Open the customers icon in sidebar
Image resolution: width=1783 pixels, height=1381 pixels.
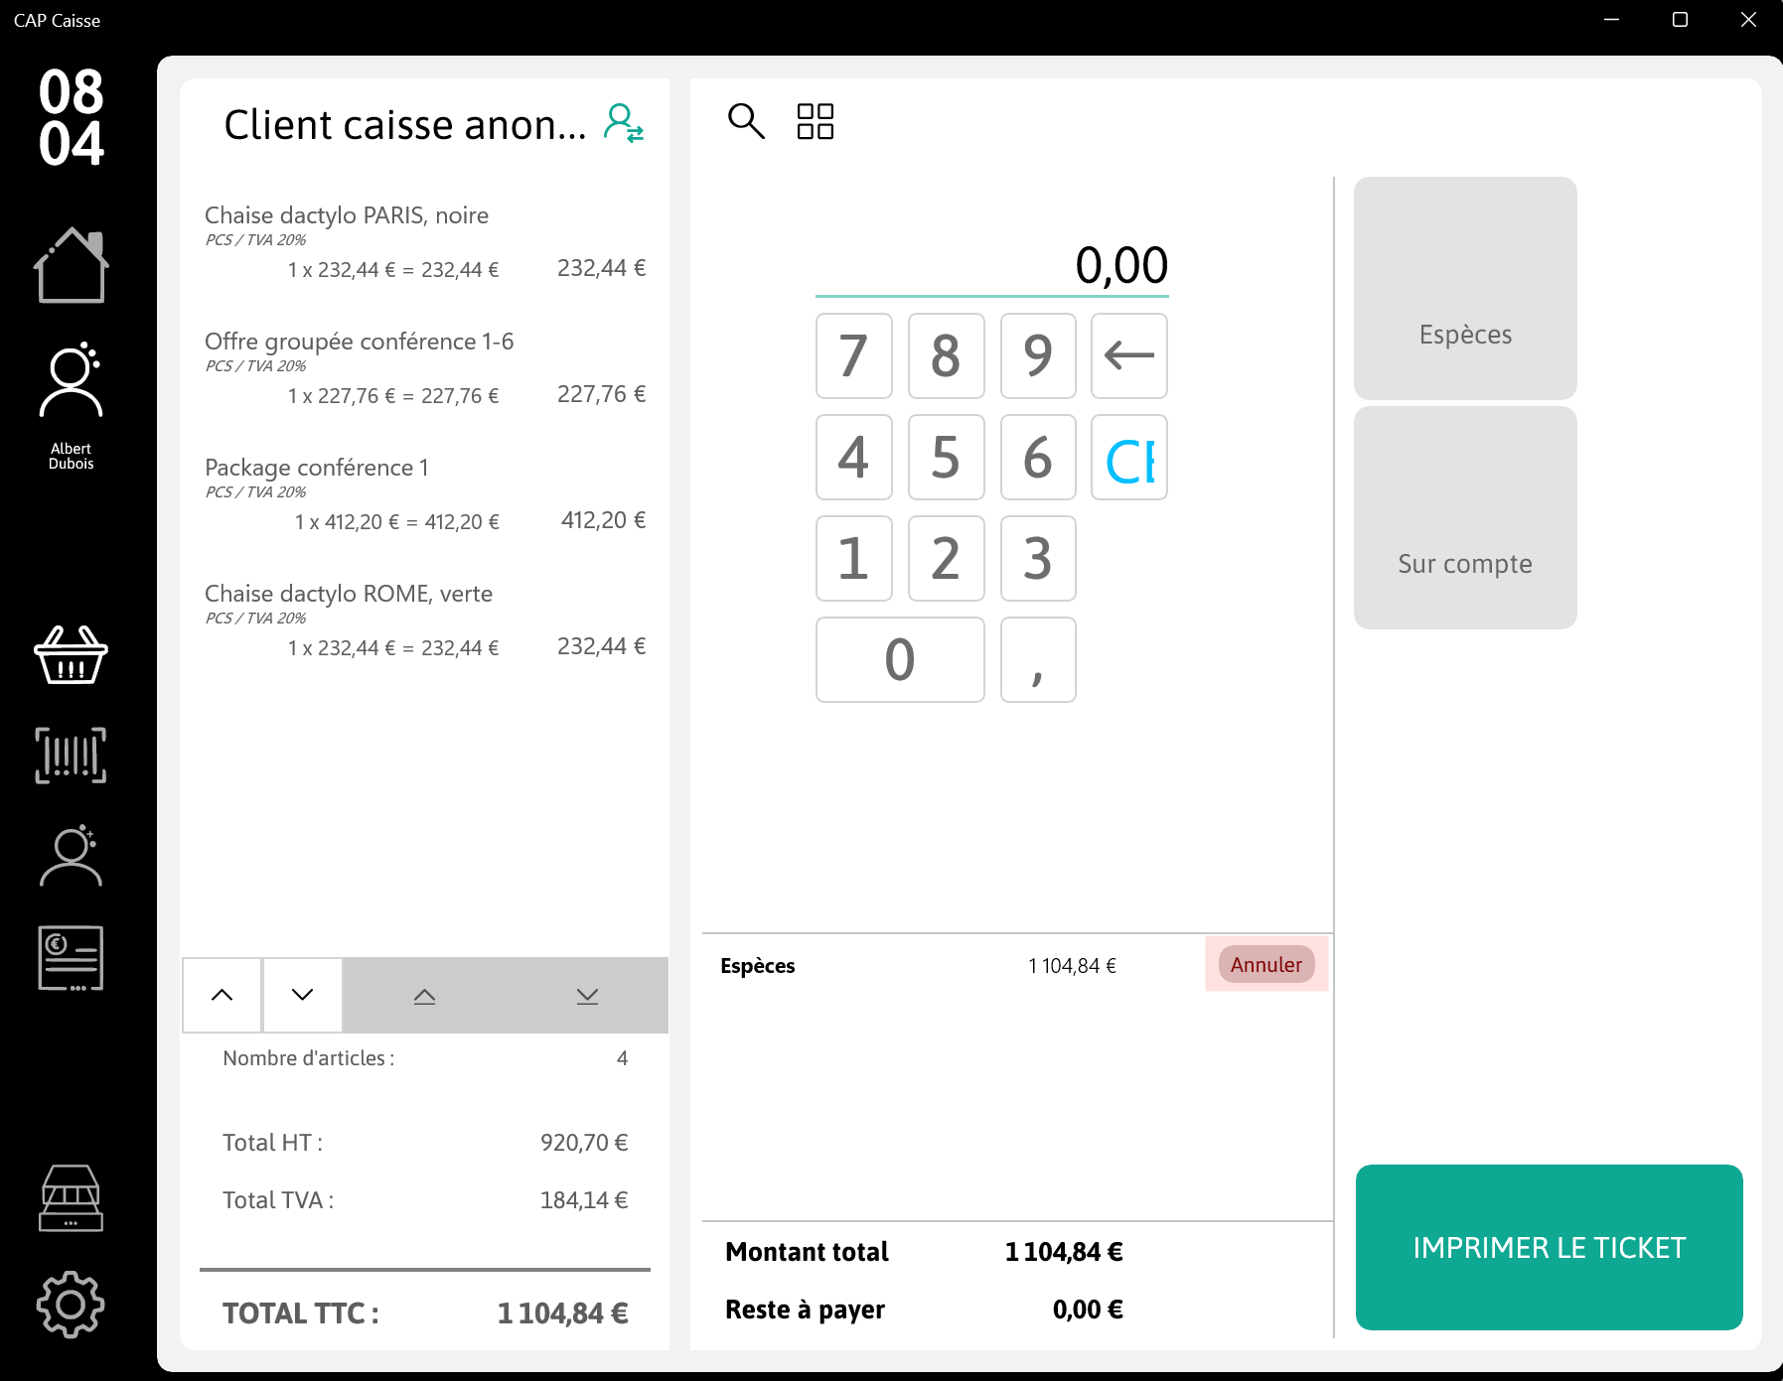click(71, 856)
